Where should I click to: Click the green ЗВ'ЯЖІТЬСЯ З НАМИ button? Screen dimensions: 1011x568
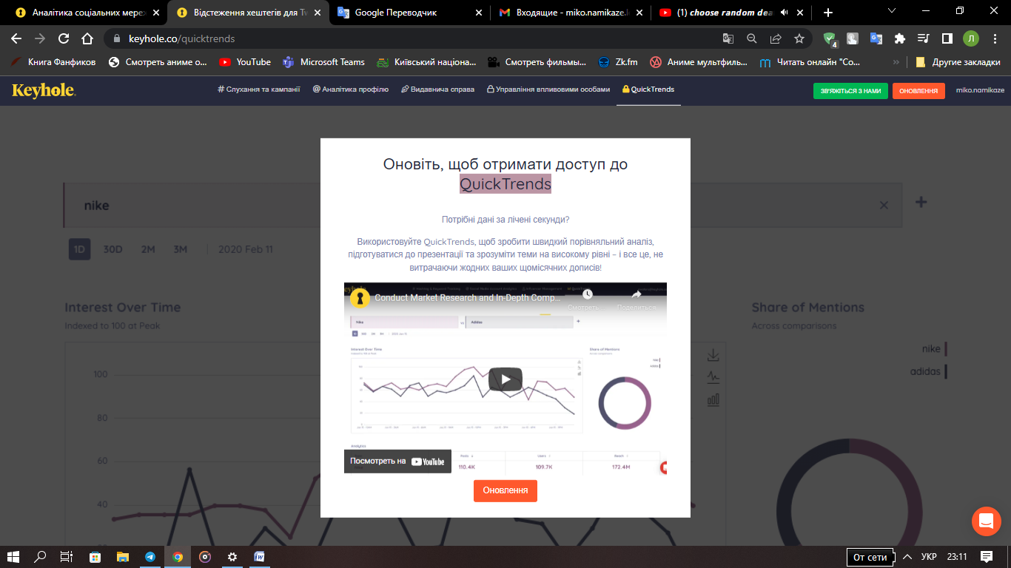850,91
